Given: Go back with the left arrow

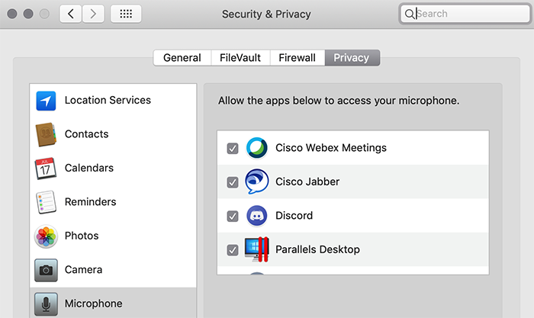Looking at the screenshot, I should coord(70,14).
